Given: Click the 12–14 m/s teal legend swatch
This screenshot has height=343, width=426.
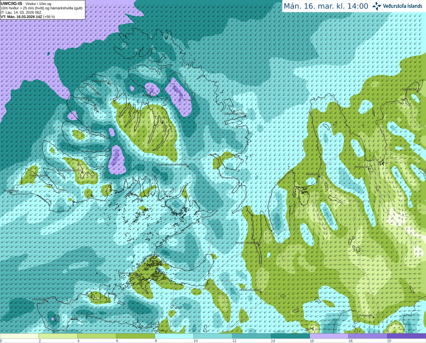Looking at the screenshot, I should (252, 336).
